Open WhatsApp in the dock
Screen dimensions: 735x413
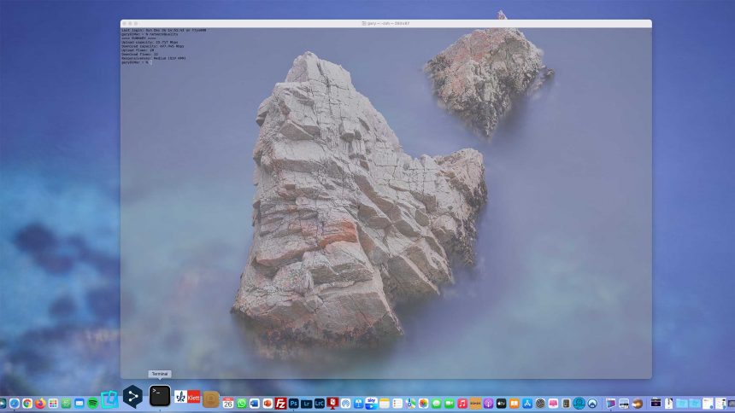242,403
